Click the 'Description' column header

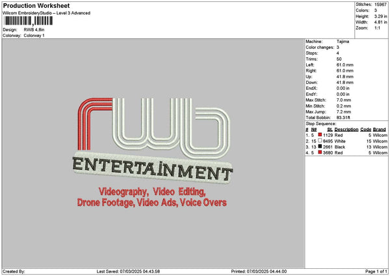click(x=346, y=130)
